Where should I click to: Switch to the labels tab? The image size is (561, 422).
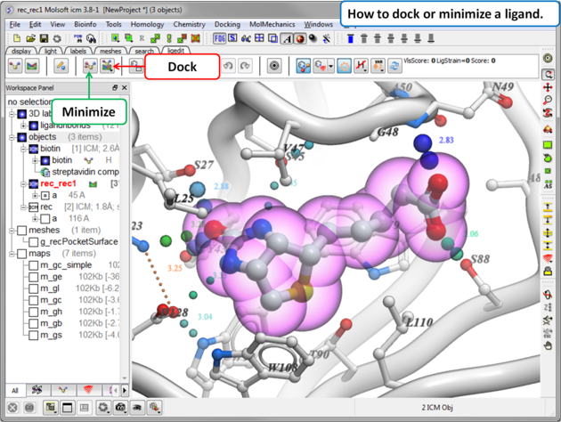pyautogui.click(x=78, y=51)
